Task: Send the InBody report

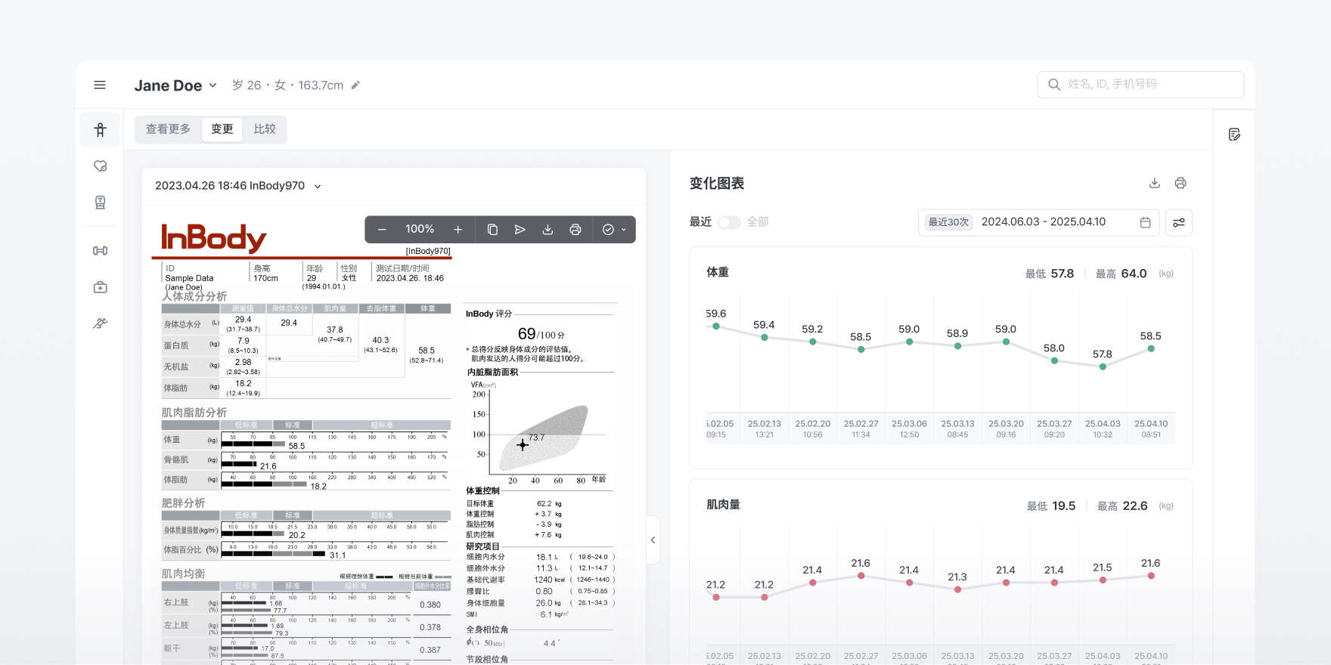Action: [x=520, y=230]
